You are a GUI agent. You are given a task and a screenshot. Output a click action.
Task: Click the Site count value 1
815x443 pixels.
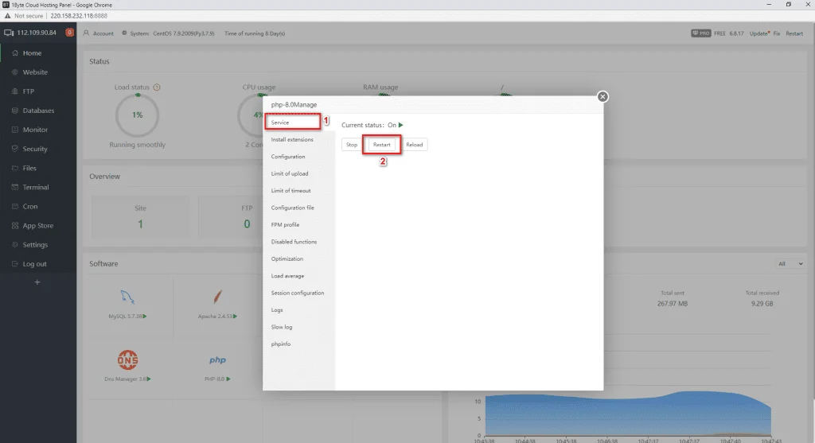click(x=140, y=223)
